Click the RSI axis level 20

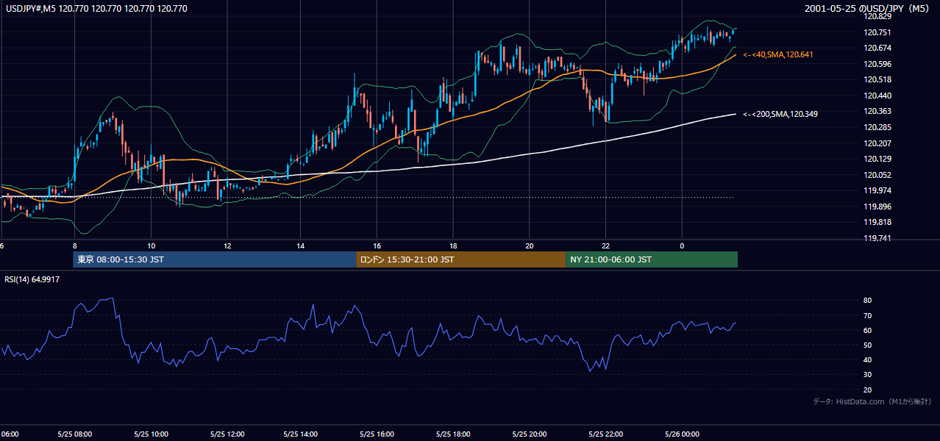867,390
